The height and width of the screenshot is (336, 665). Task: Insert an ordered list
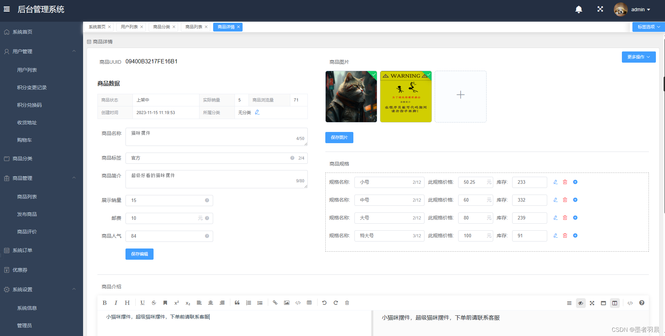pos(249,303)
